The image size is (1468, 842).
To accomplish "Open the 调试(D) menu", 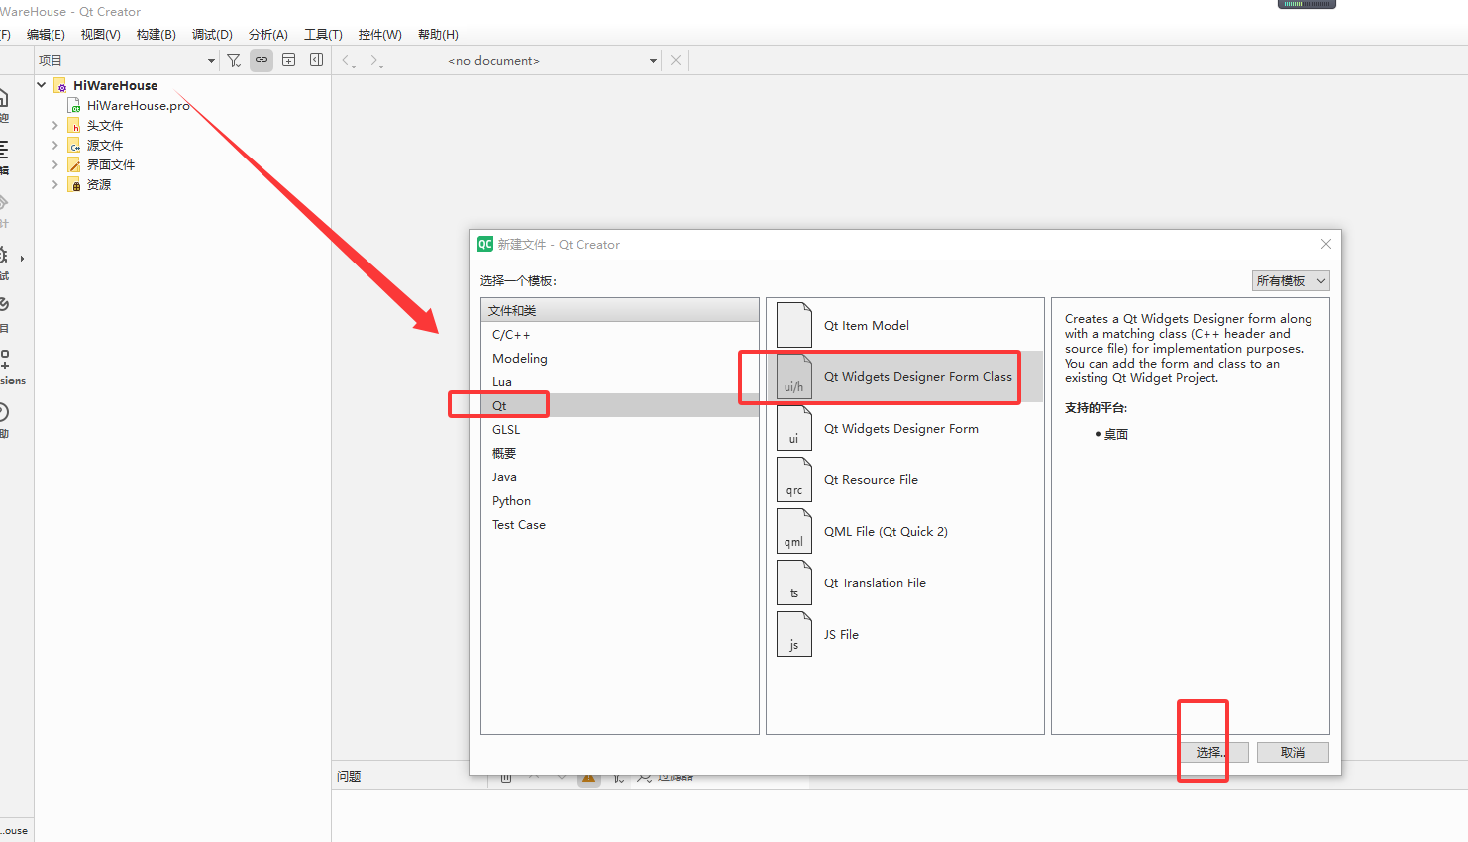I will 212,34.
